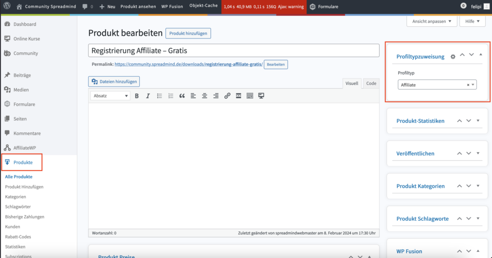492x258 pixels.
Task: Insert a blockquote in the editor
Action: click(182, 96)
